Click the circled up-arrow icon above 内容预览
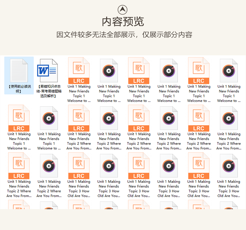The height and width of the screenshot is (230, 246). pos(122,10)
